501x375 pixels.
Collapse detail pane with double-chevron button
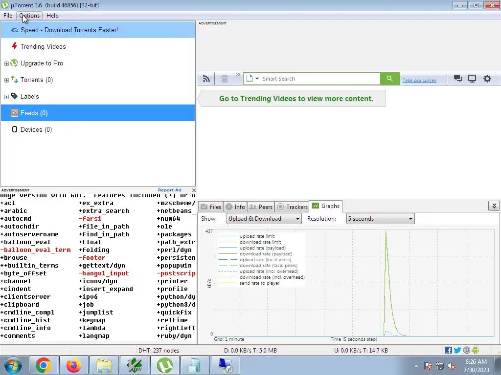pos(494,206)
